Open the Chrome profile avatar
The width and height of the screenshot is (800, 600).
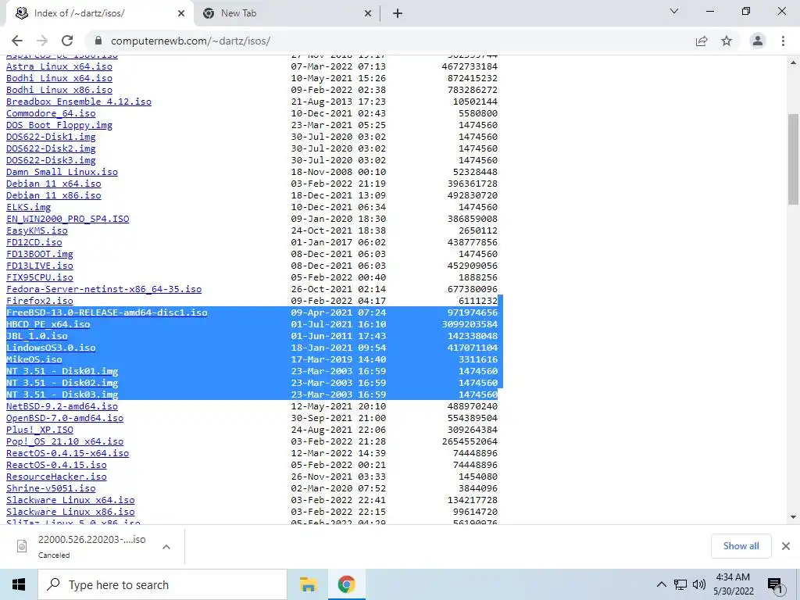(x=758, y=41)
